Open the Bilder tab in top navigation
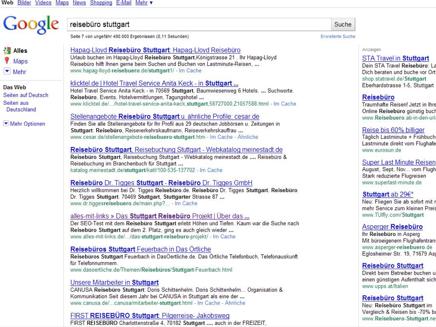Image resolution: width=436 pixels, height=327 pixels. (24, 3)
